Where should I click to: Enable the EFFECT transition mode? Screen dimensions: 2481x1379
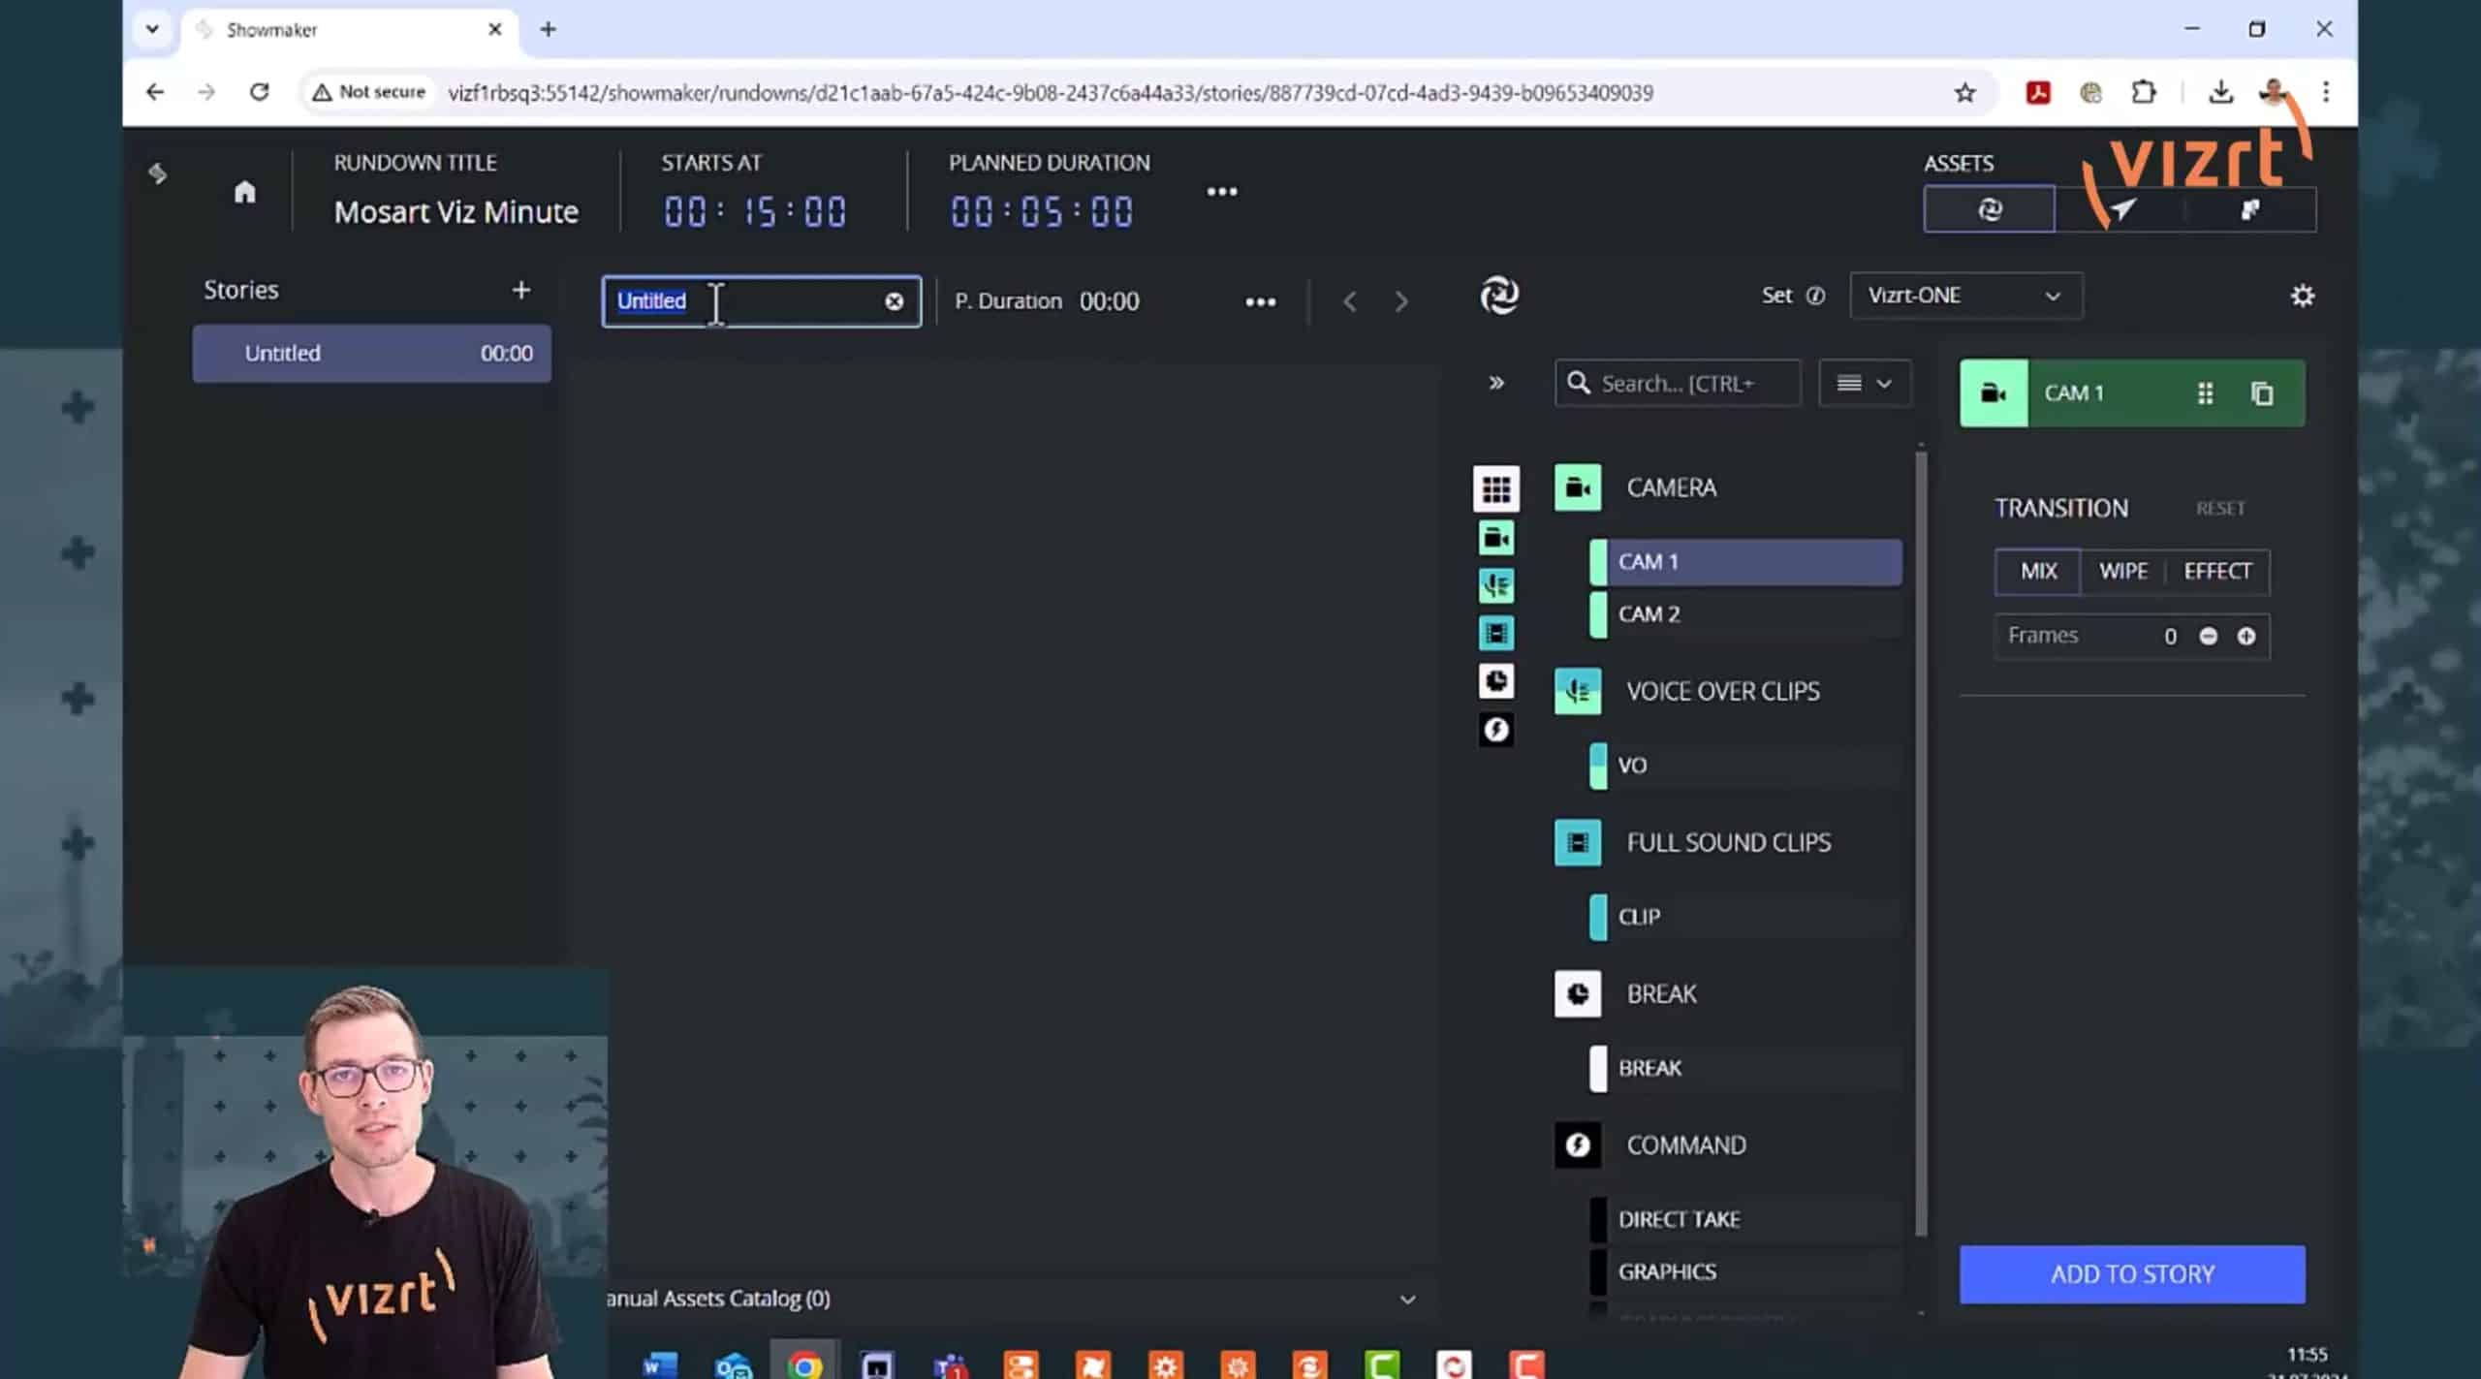(2216, 572)
